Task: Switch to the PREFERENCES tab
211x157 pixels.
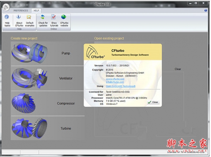Action: [21, 11]
